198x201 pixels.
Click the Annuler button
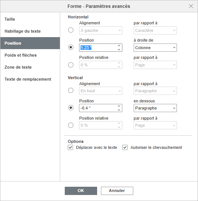tap(117, 191)
